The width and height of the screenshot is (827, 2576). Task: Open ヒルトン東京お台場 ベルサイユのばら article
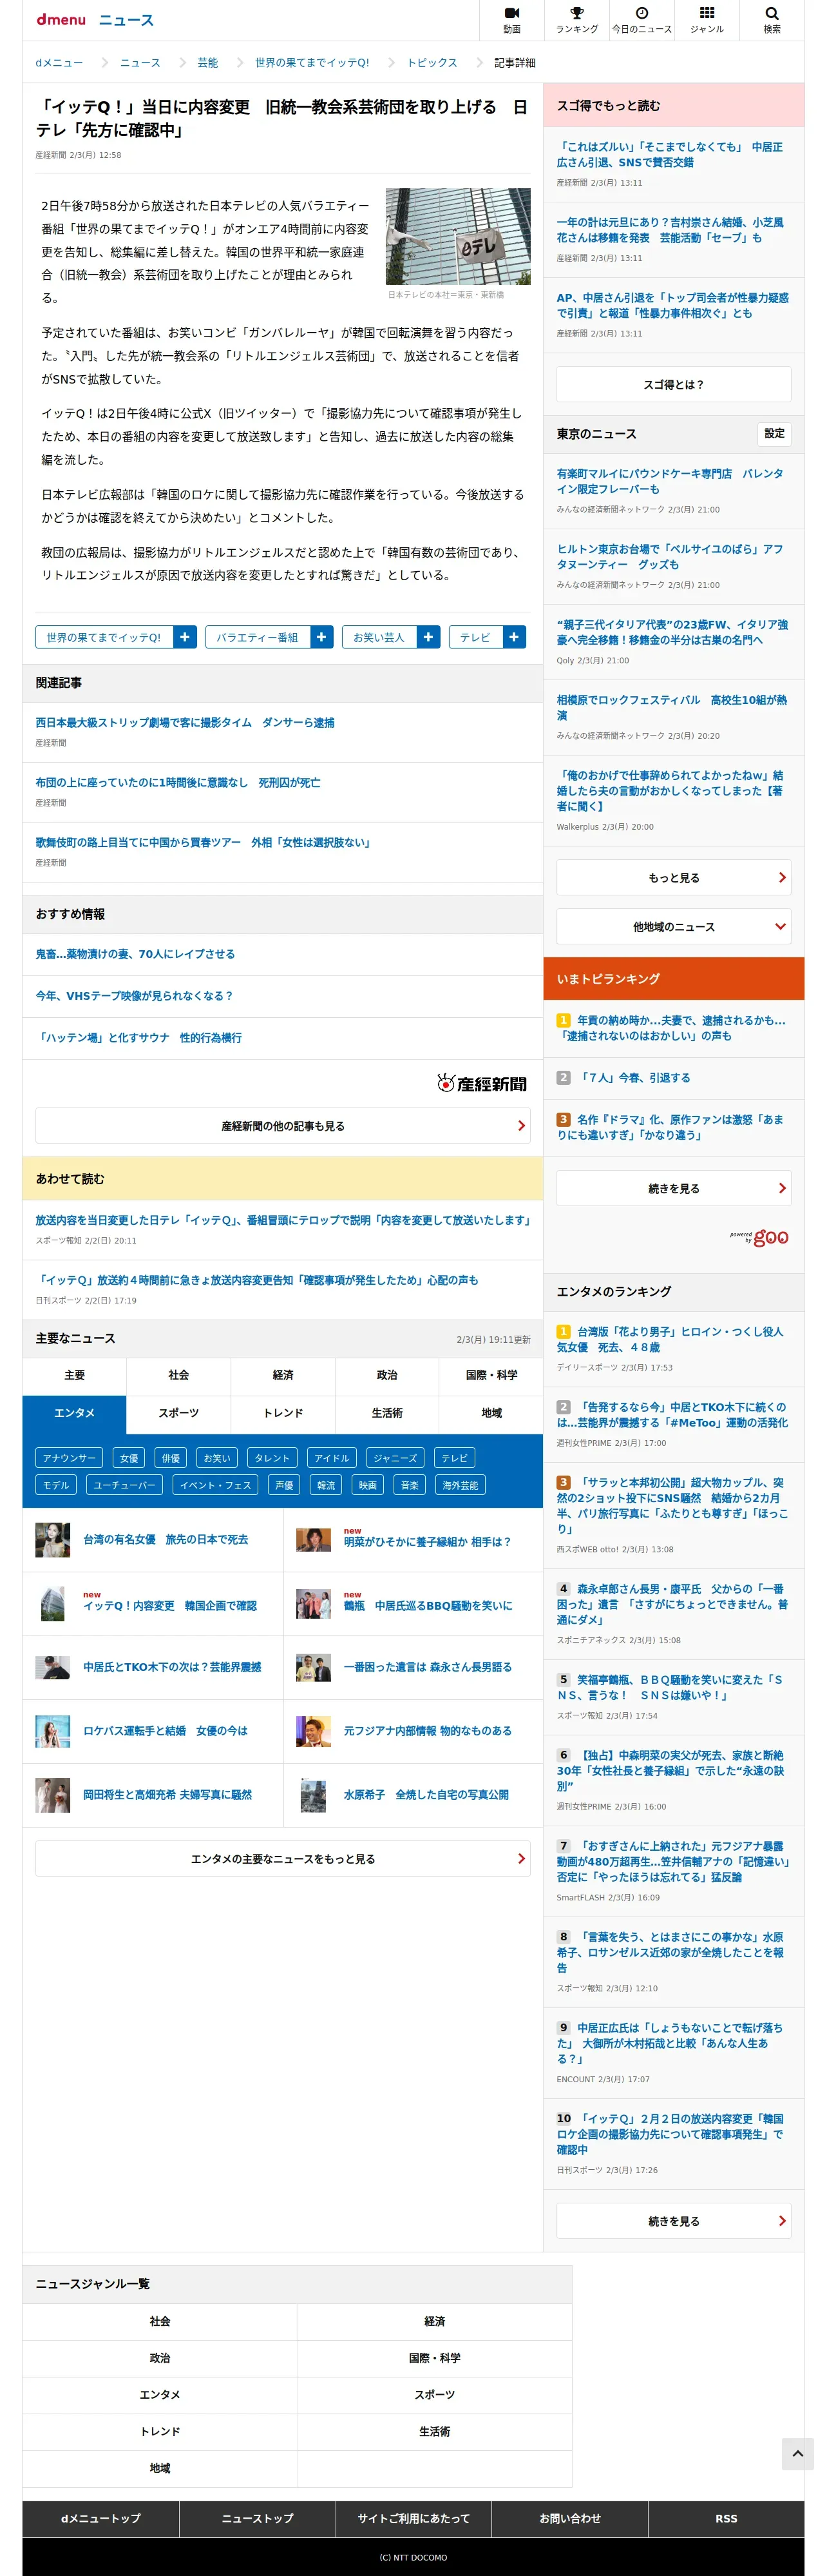point(669,556)
